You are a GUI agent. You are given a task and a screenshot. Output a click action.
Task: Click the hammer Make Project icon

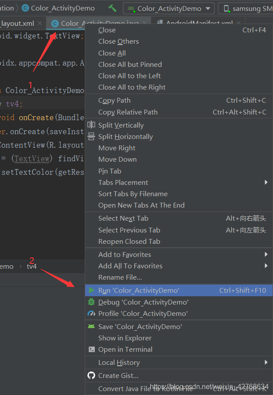(112, 8)
